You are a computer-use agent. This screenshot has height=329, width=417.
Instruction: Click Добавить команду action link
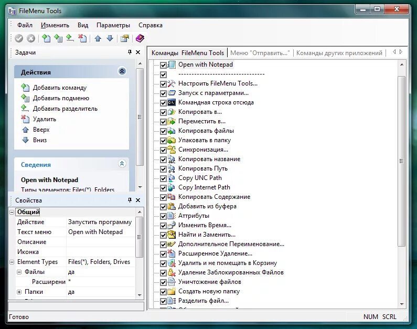pyautogui.click(x=60, y=88)
